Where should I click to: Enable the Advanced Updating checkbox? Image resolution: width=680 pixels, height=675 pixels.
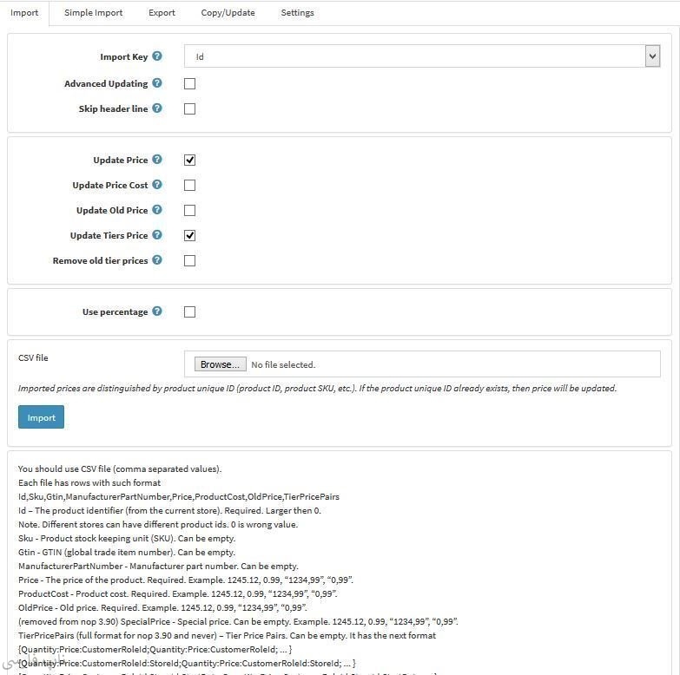190,84
